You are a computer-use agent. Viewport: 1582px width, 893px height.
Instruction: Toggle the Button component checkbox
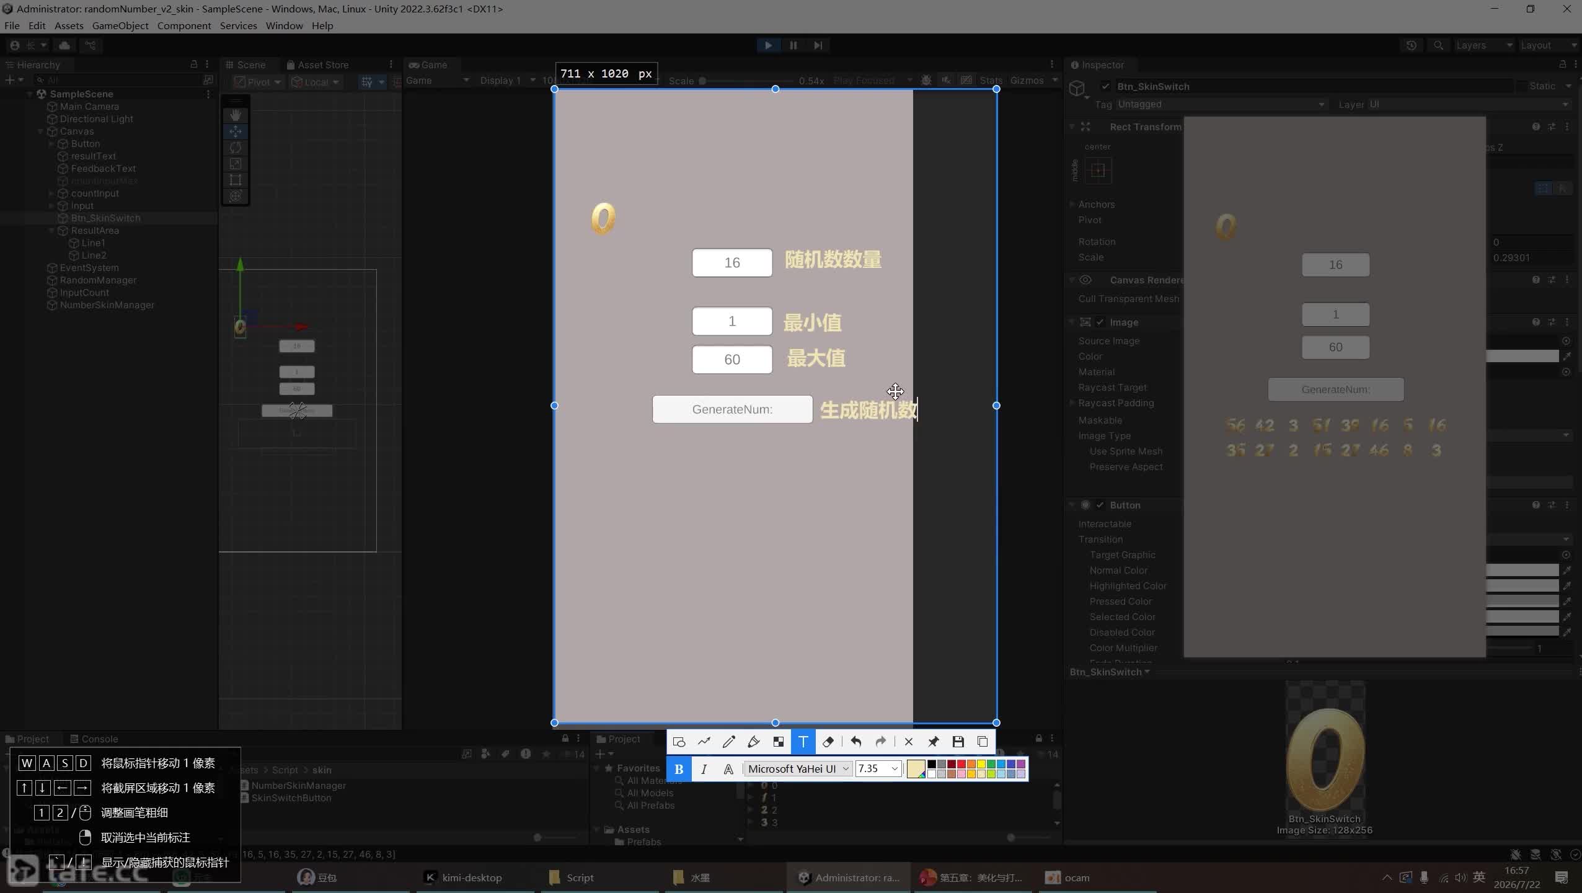point(1100,505)
